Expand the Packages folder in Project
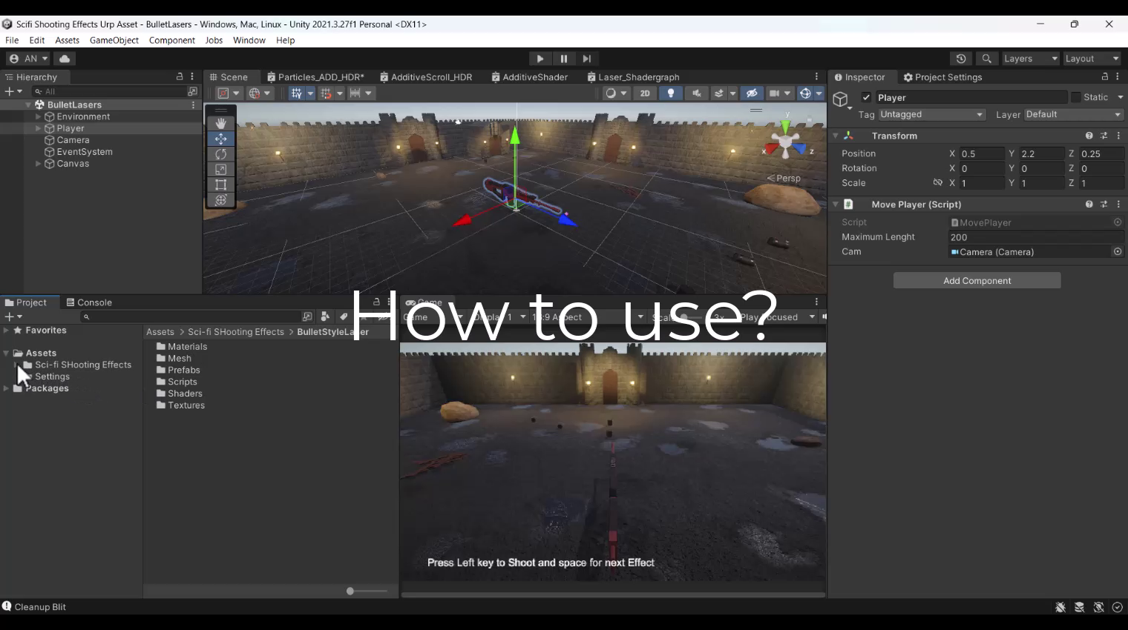1128x630 pixels. coord(7,388)
